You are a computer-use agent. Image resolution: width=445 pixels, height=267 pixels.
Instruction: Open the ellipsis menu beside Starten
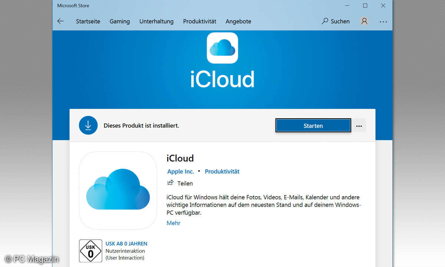pyautogui.click(x=359, y=126)
